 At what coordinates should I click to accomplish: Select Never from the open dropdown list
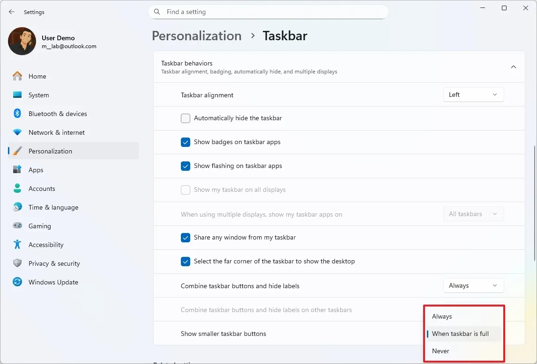pyautogui.click(x=440, y=350)
